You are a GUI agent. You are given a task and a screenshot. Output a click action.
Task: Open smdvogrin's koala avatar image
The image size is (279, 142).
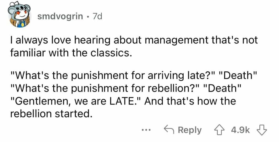tap(19, 15)
